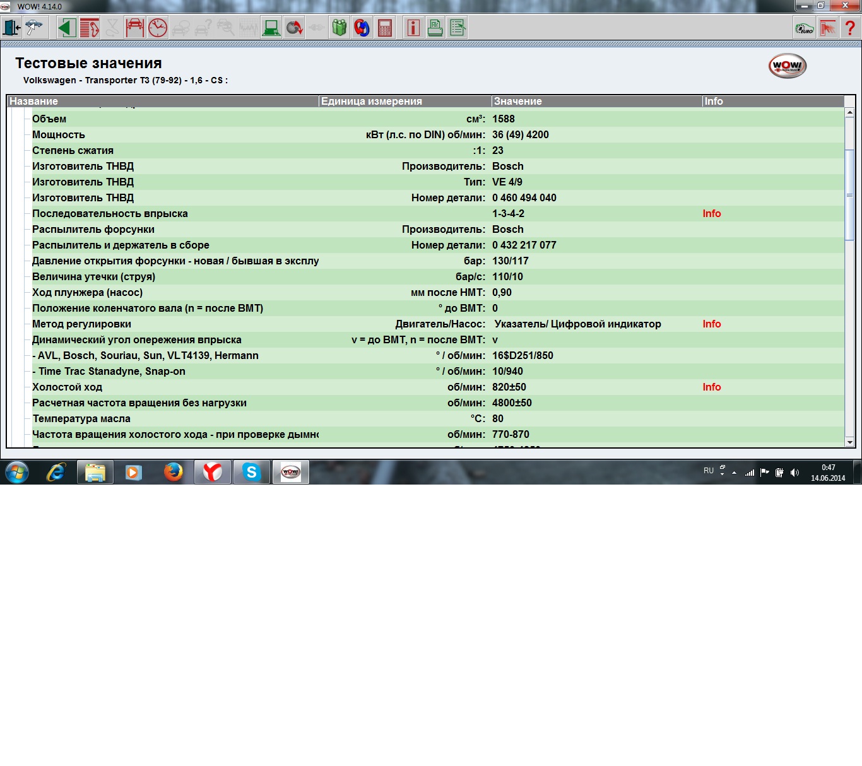Click Info link for Холостой ход
The image size is (862, 766).
click(x=712, y=387)
